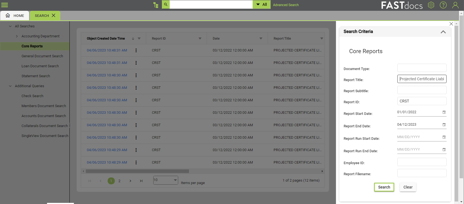464x204 pixels.
Task: Click the table horizontal scrollbar
Action: coord(137,171)
